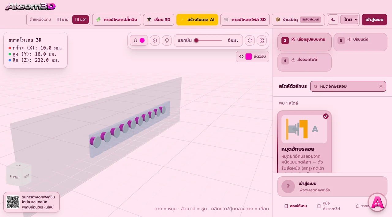Click the FRONT face of view cube
The height and width of the screenshot is (217, 392).
pos(14,177)
